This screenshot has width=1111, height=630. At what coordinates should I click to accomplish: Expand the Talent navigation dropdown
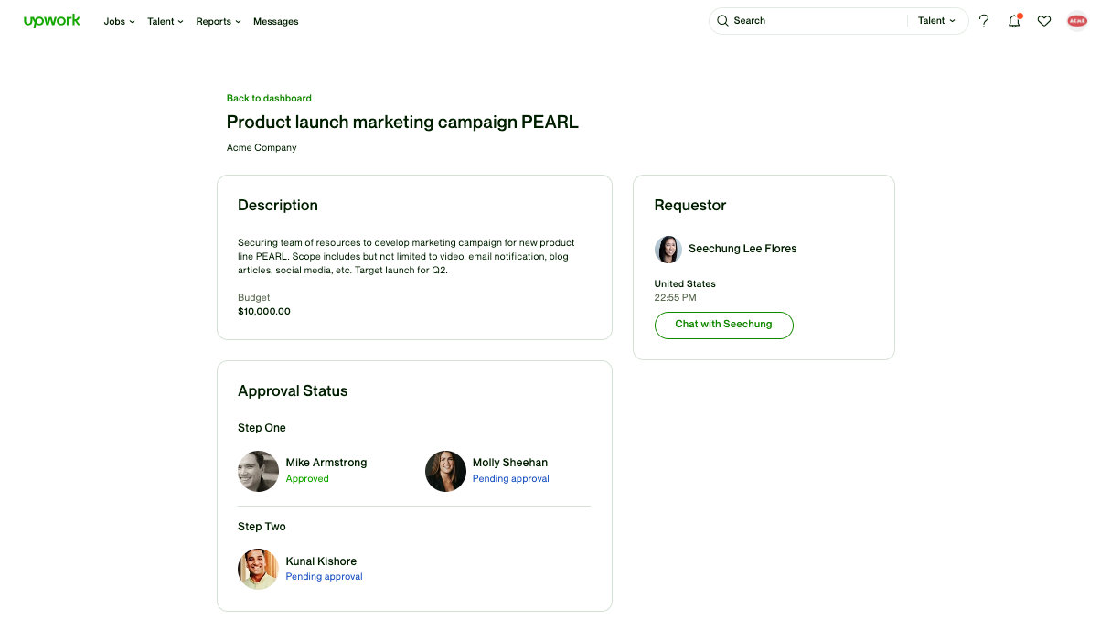tap(165, 21)
